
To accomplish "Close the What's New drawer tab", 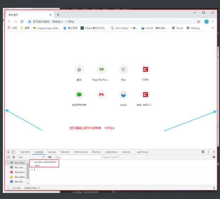I will pyautogui.click(x=39, y=188).
